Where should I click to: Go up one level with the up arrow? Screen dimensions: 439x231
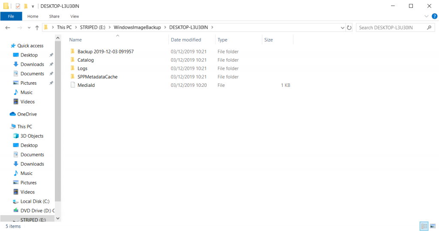click(37, 27)
